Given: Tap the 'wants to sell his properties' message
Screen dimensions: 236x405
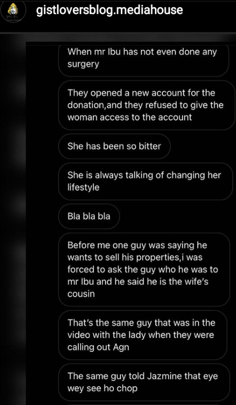Looking at the screenshot, I should tap(144, 269).
